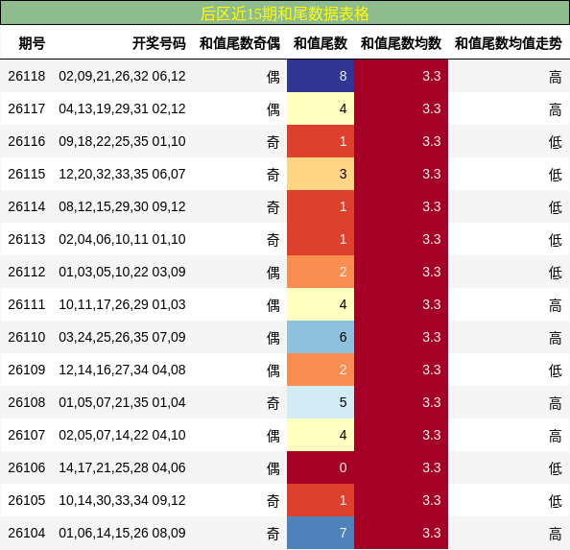Select draw numbers 09,18,22,25,35 01,10
The image size is (570, 550).
click(122, 141)
